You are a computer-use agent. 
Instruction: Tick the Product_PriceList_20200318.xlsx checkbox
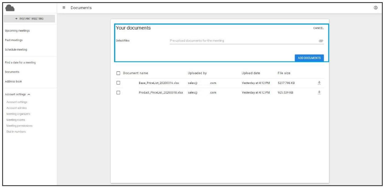coord(119,92)
